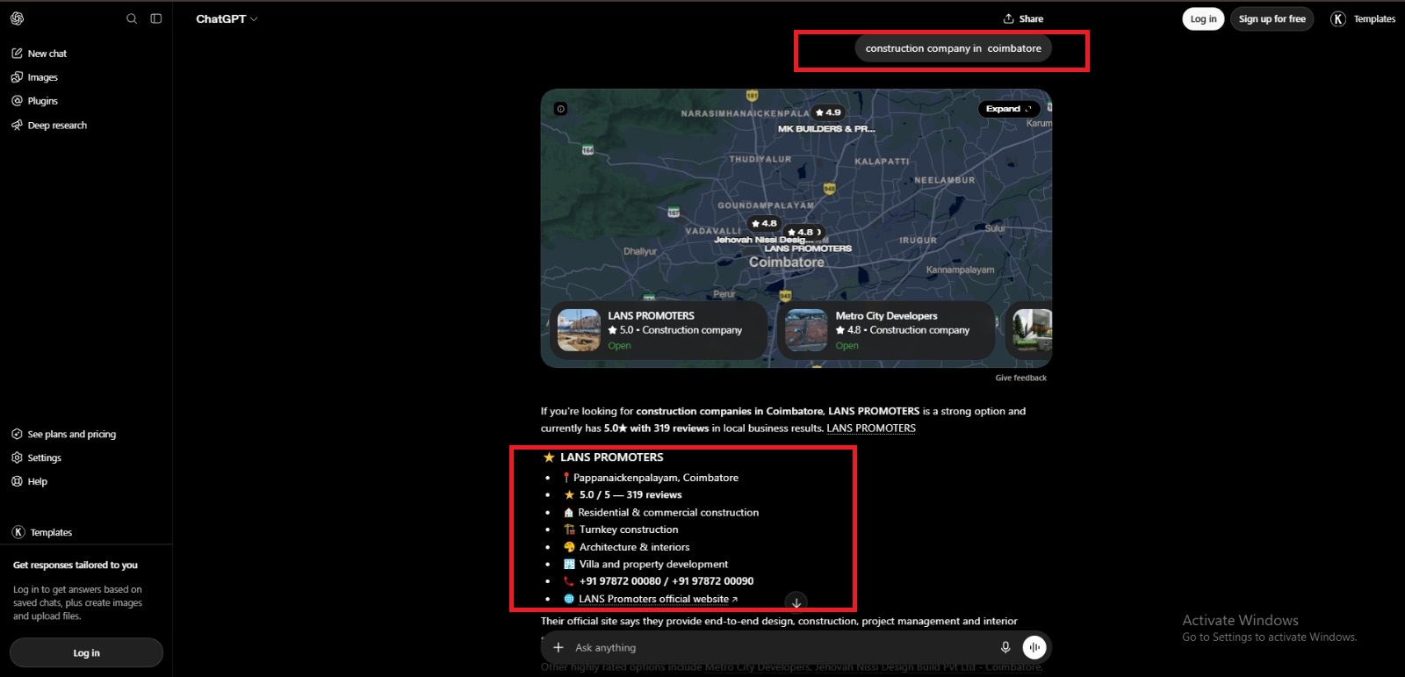Screen dimensions: 1405x677
Task: Open the LANS PROMOTERS citation link
Action: pyautogui.click(x=870, y=429)
